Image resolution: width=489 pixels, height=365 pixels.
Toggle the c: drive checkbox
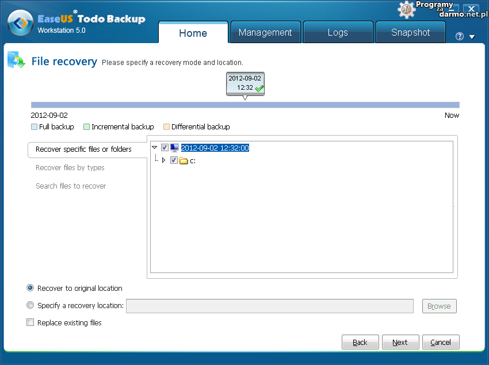[x=174, y=160]
